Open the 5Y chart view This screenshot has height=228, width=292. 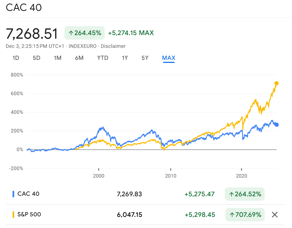tap(145, 58)
